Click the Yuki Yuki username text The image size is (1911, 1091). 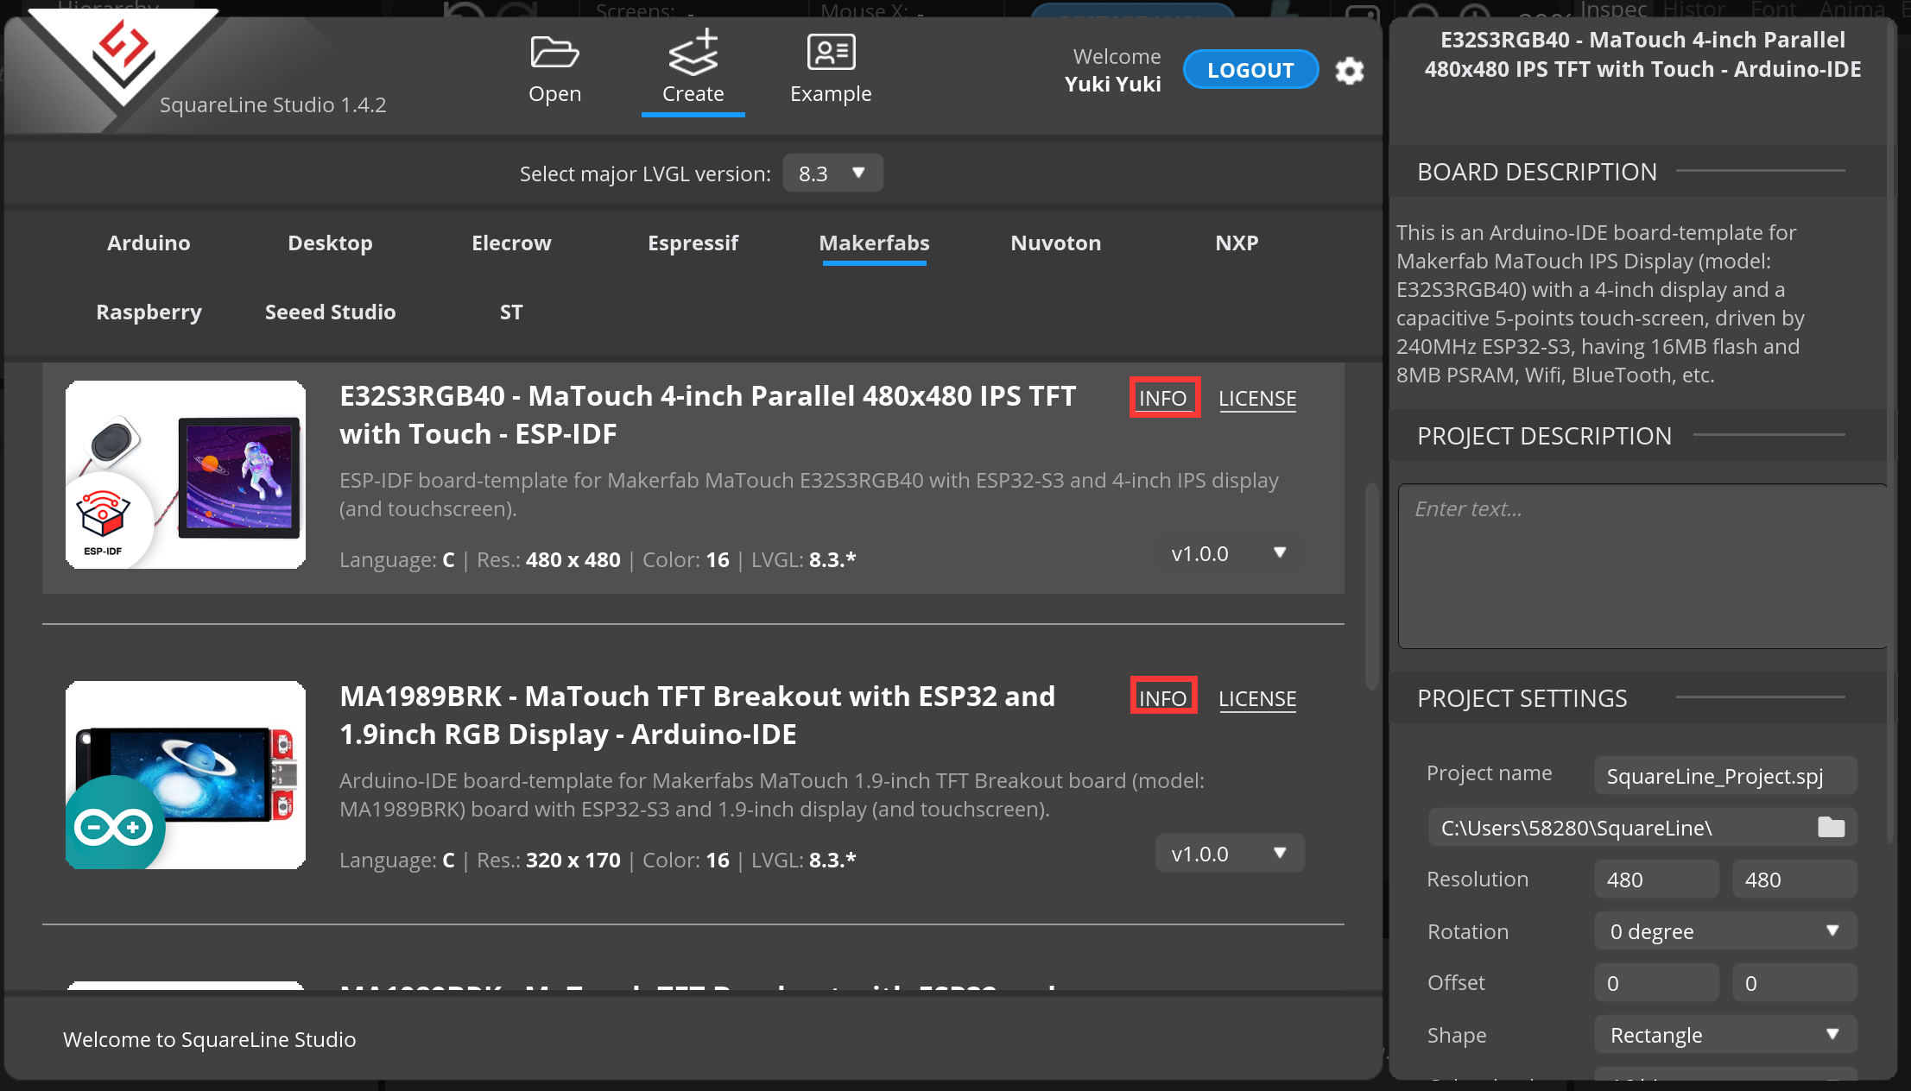coord(1112,84)
